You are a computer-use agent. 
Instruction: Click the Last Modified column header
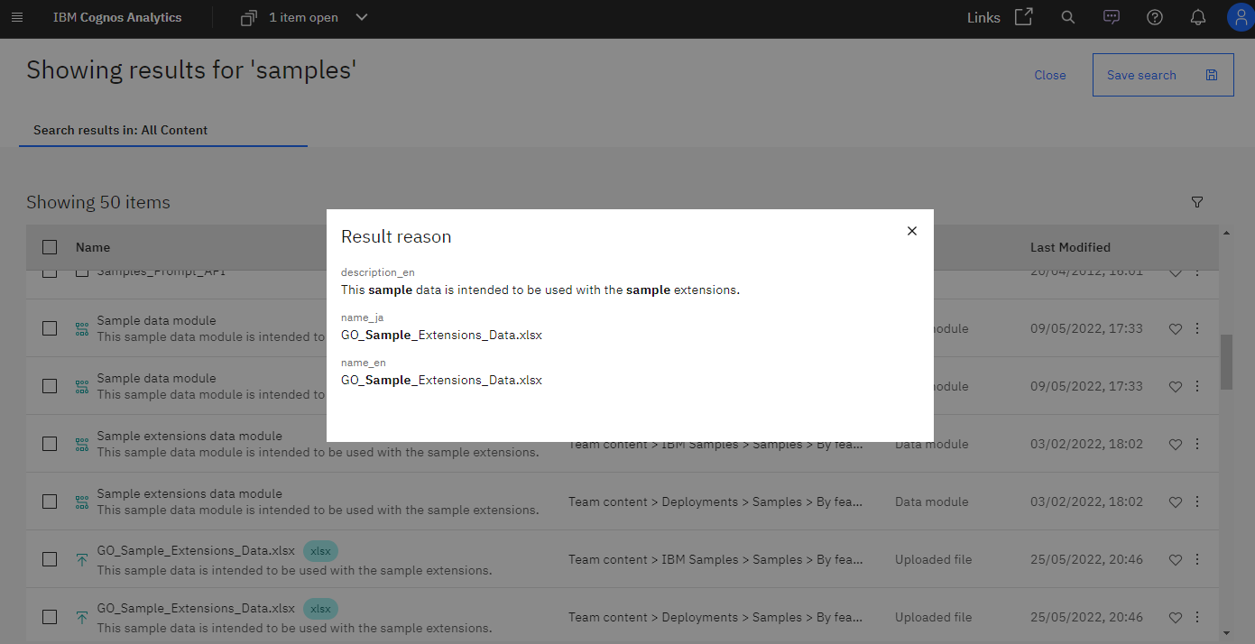(x=1070, y=247)
